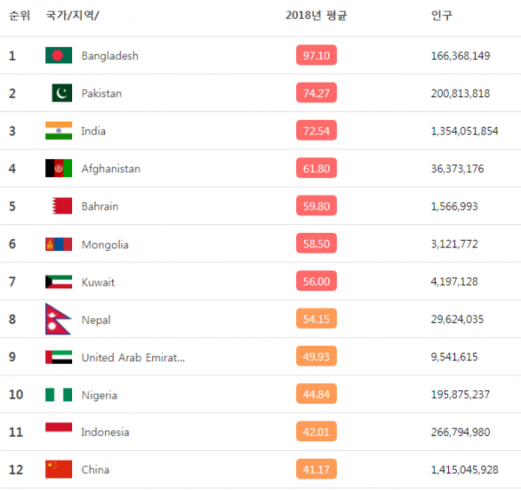Click the Bangladesh flag icon

click(58, 56)
